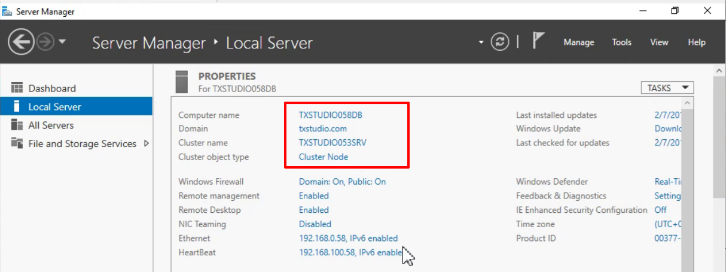This screenshot has width=726, height=272.
Task: Click Remote management Enabled link
Action: [x=314, y=195]
